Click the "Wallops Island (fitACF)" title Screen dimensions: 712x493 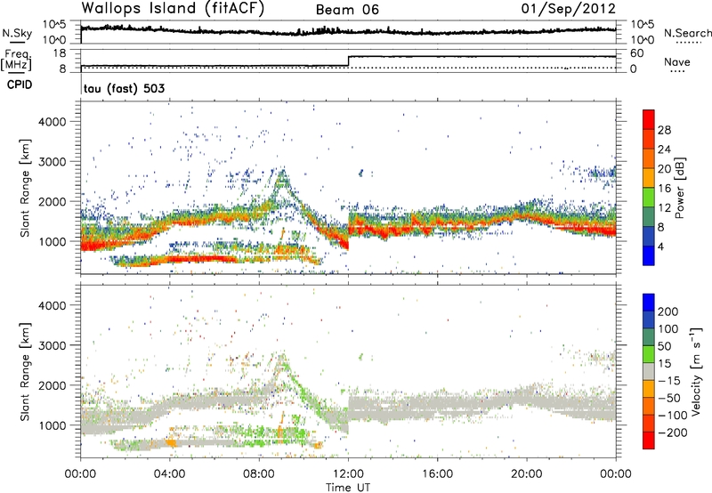[x=173, y=8]
